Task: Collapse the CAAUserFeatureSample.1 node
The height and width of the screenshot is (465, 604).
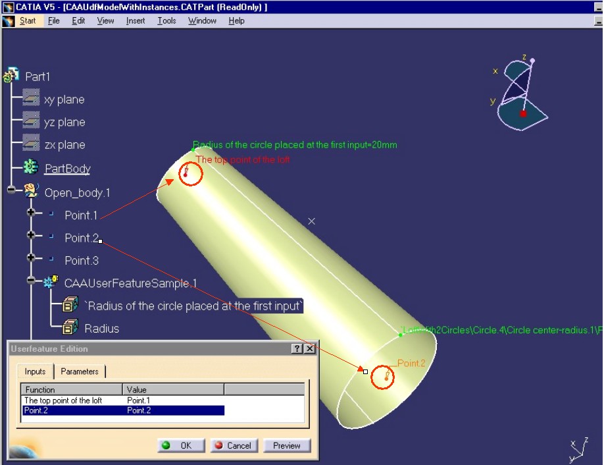Action: [x=31, y=281]
